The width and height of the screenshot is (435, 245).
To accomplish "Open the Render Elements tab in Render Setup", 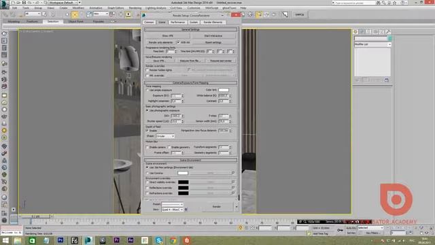I will pos(213,22).
